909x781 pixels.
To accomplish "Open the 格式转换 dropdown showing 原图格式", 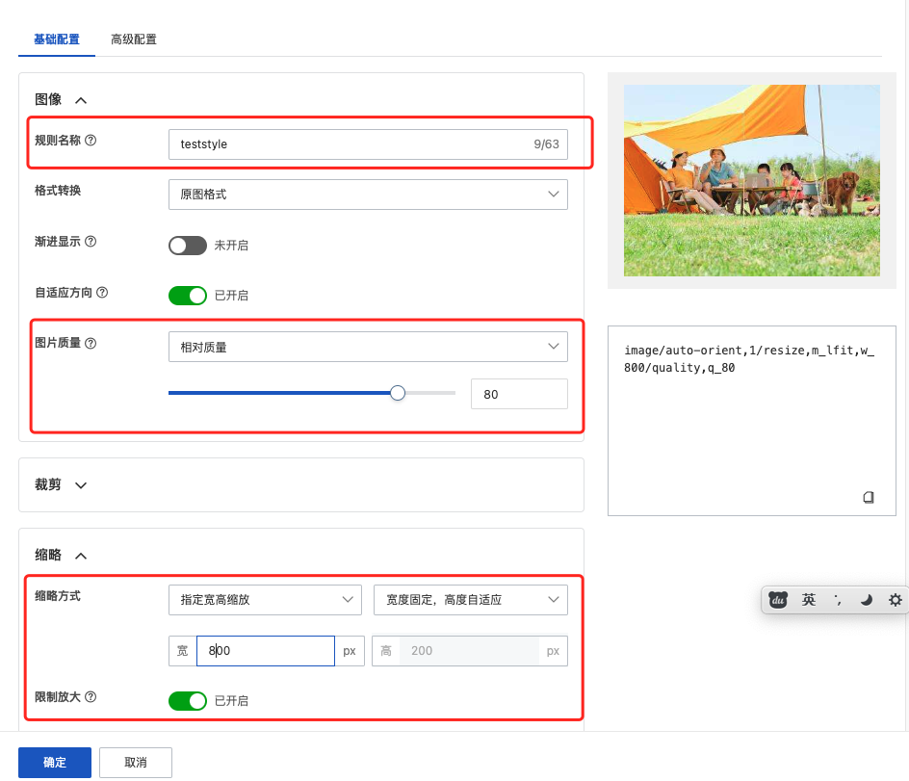I will pos(367,195).
